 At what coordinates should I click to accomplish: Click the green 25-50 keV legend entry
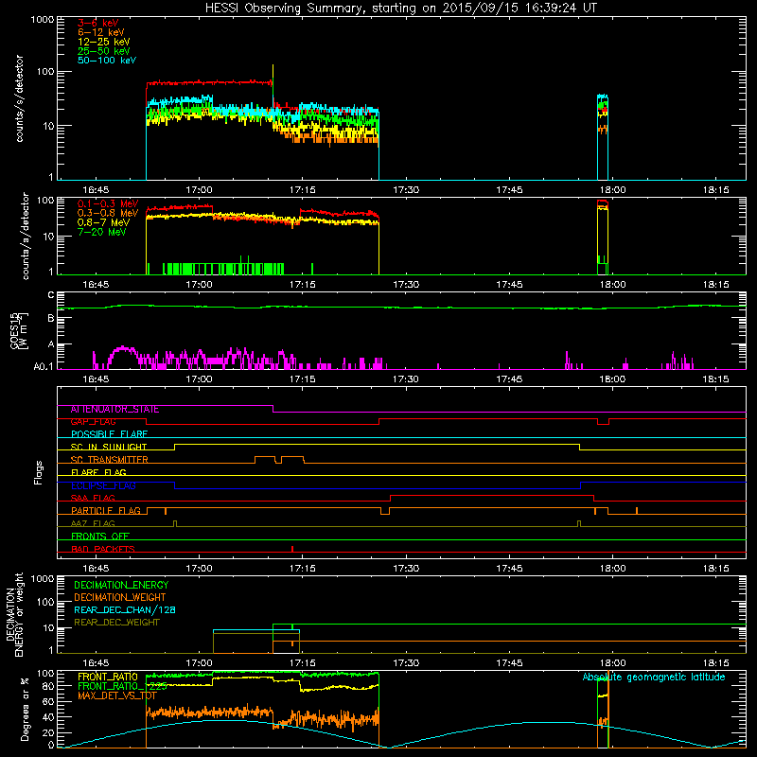point(104,51)
